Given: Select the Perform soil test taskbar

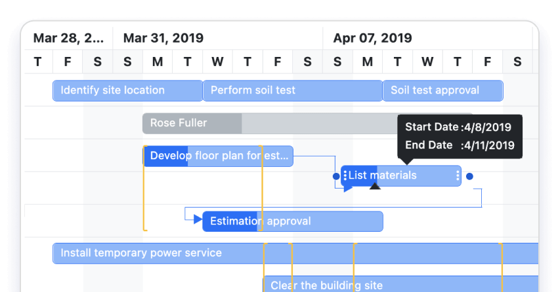Looking at the screenshot, I should coord(292,90).
